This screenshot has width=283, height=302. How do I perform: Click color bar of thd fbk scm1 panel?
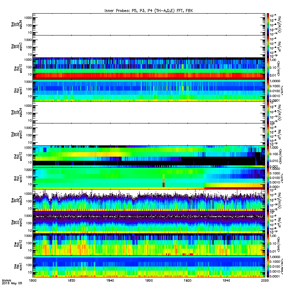click(268, 178)
